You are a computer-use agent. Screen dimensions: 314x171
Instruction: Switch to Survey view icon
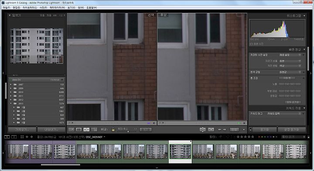[x=94, y=130]
